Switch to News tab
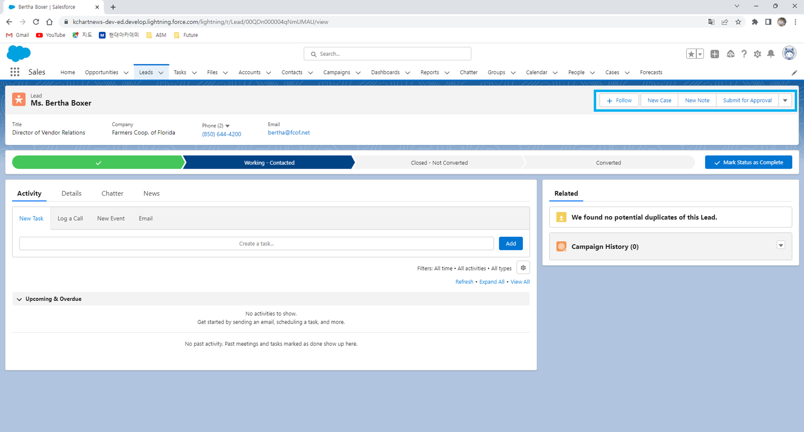The height and width of the screenshot is (432, 804). click(x=152, y=193)
